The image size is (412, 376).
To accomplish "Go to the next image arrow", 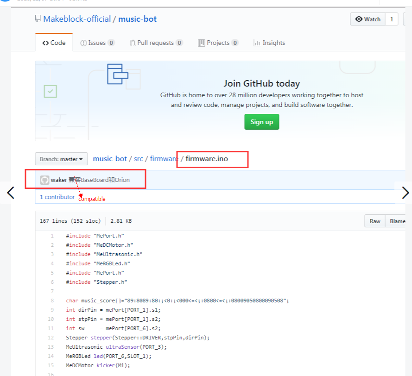I will tap(405, 193).
